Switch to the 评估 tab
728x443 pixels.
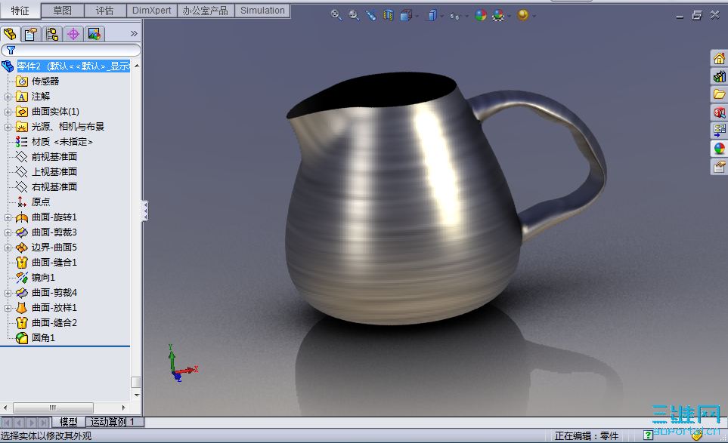coord(105,11)
